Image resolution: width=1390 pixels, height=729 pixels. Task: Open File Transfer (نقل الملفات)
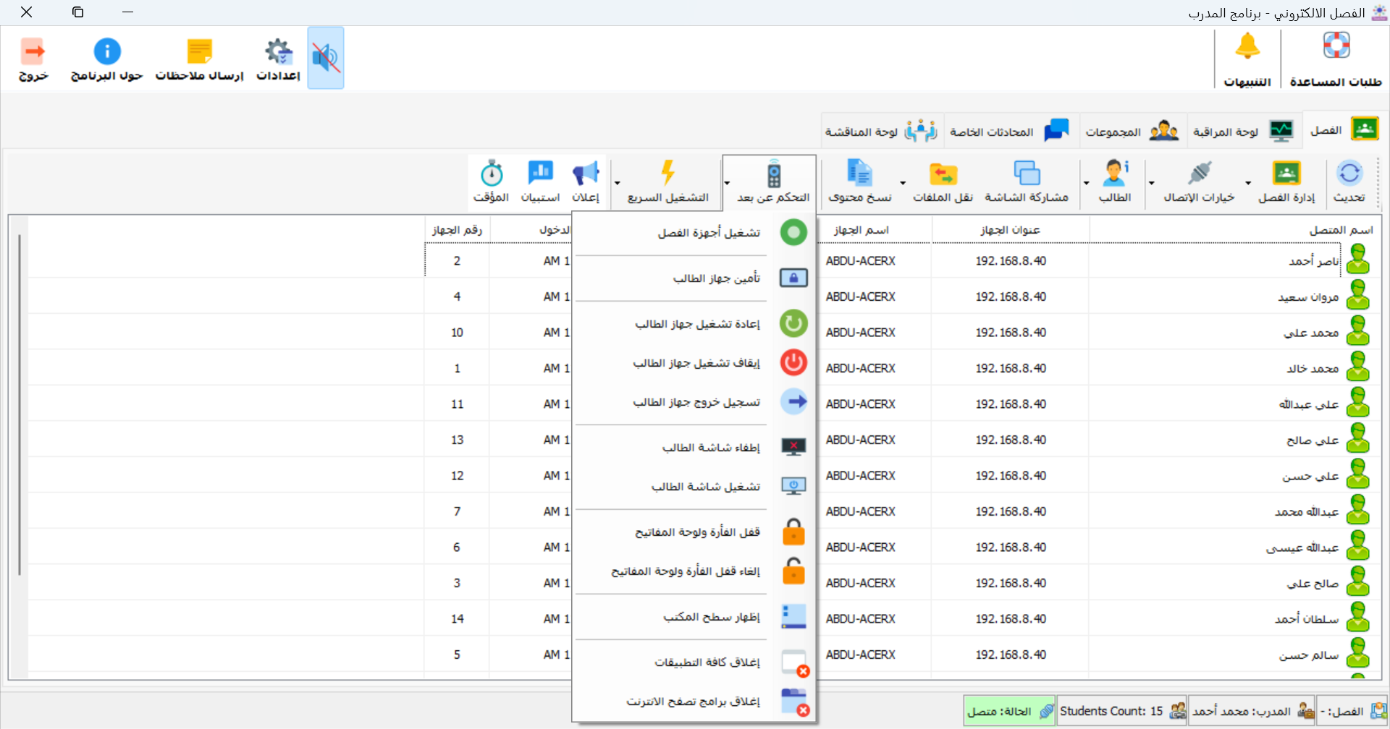coord(943,174)
